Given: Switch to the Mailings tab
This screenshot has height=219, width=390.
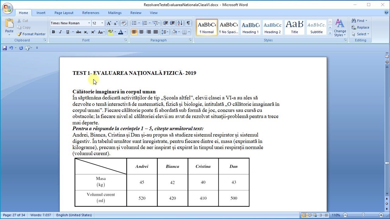Looking at the screenshot, I should 115,13.
